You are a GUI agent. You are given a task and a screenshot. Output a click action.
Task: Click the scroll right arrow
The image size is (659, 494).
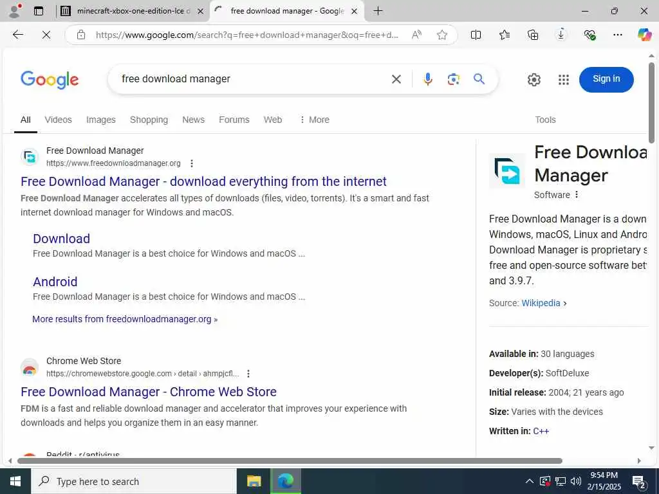(x=639, y=461)
